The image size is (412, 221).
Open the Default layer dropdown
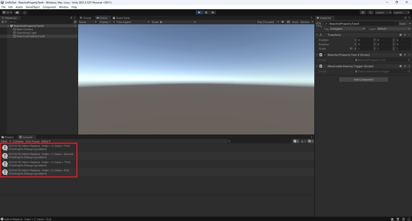[x=393, y=29]
